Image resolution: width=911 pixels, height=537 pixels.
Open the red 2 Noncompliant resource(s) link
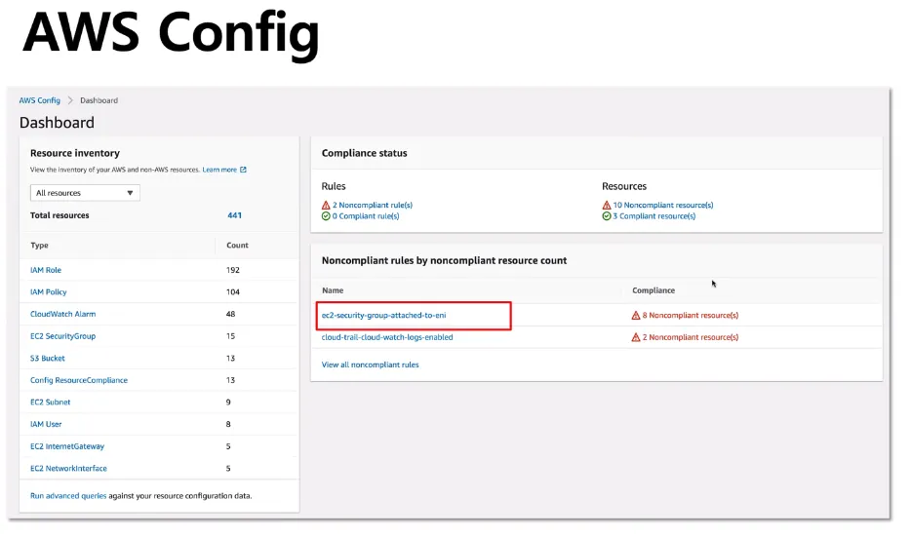691,337
